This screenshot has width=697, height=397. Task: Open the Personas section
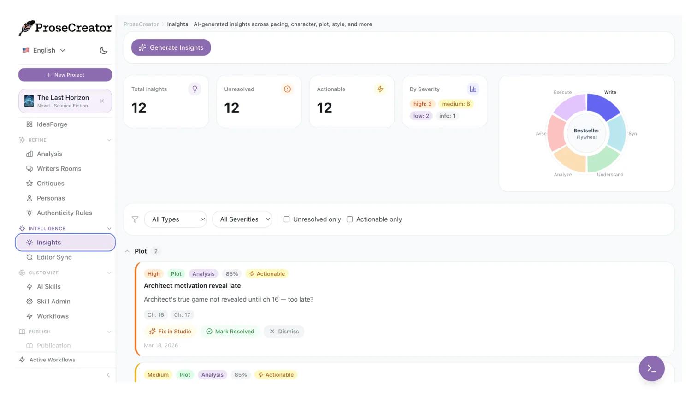tap(51, 198)
